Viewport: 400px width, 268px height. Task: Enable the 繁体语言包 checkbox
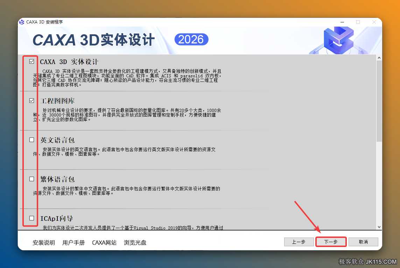[31, 179]
